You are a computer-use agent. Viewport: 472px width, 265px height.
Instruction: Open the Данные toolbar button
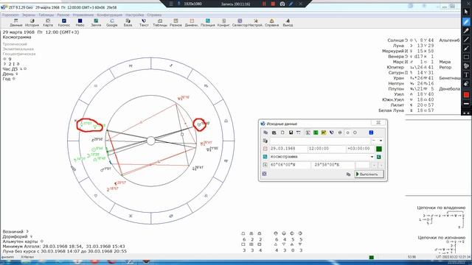point(16,23)
